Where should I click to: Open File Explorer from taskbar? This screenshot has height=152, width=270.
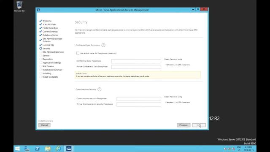(x=48, y=149)
